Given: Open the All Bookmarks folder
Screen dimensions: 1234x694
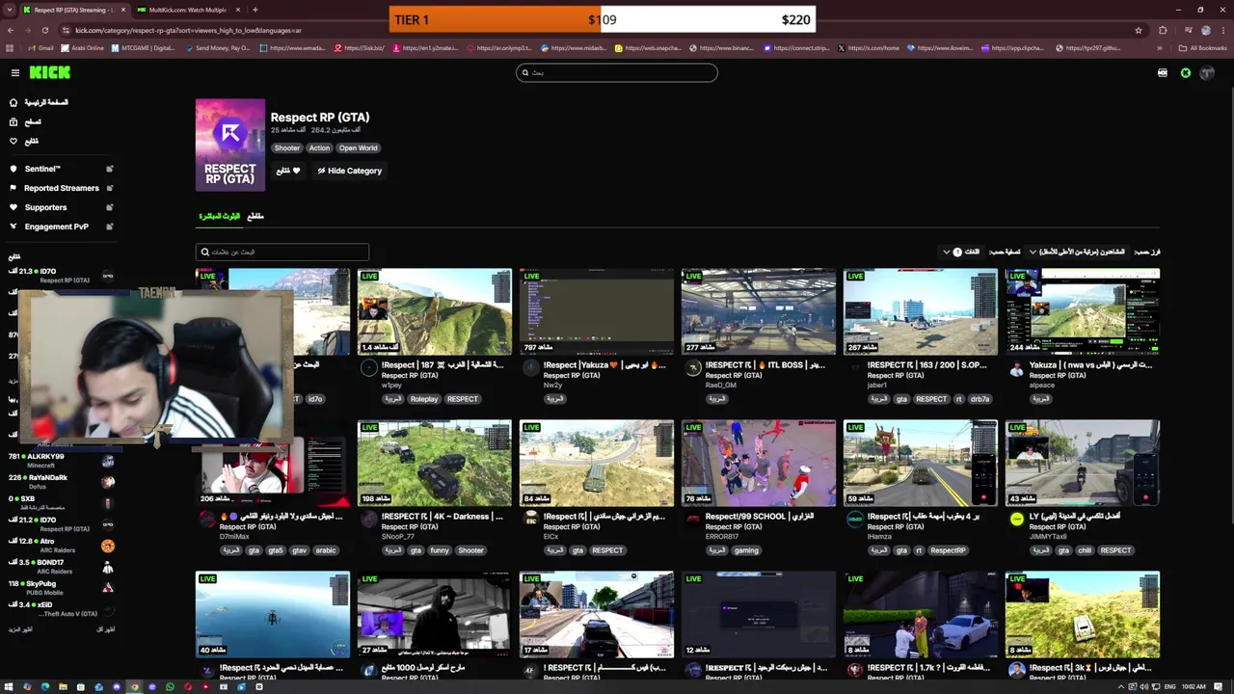Looking at the screenshot, I should [1204, 48].
